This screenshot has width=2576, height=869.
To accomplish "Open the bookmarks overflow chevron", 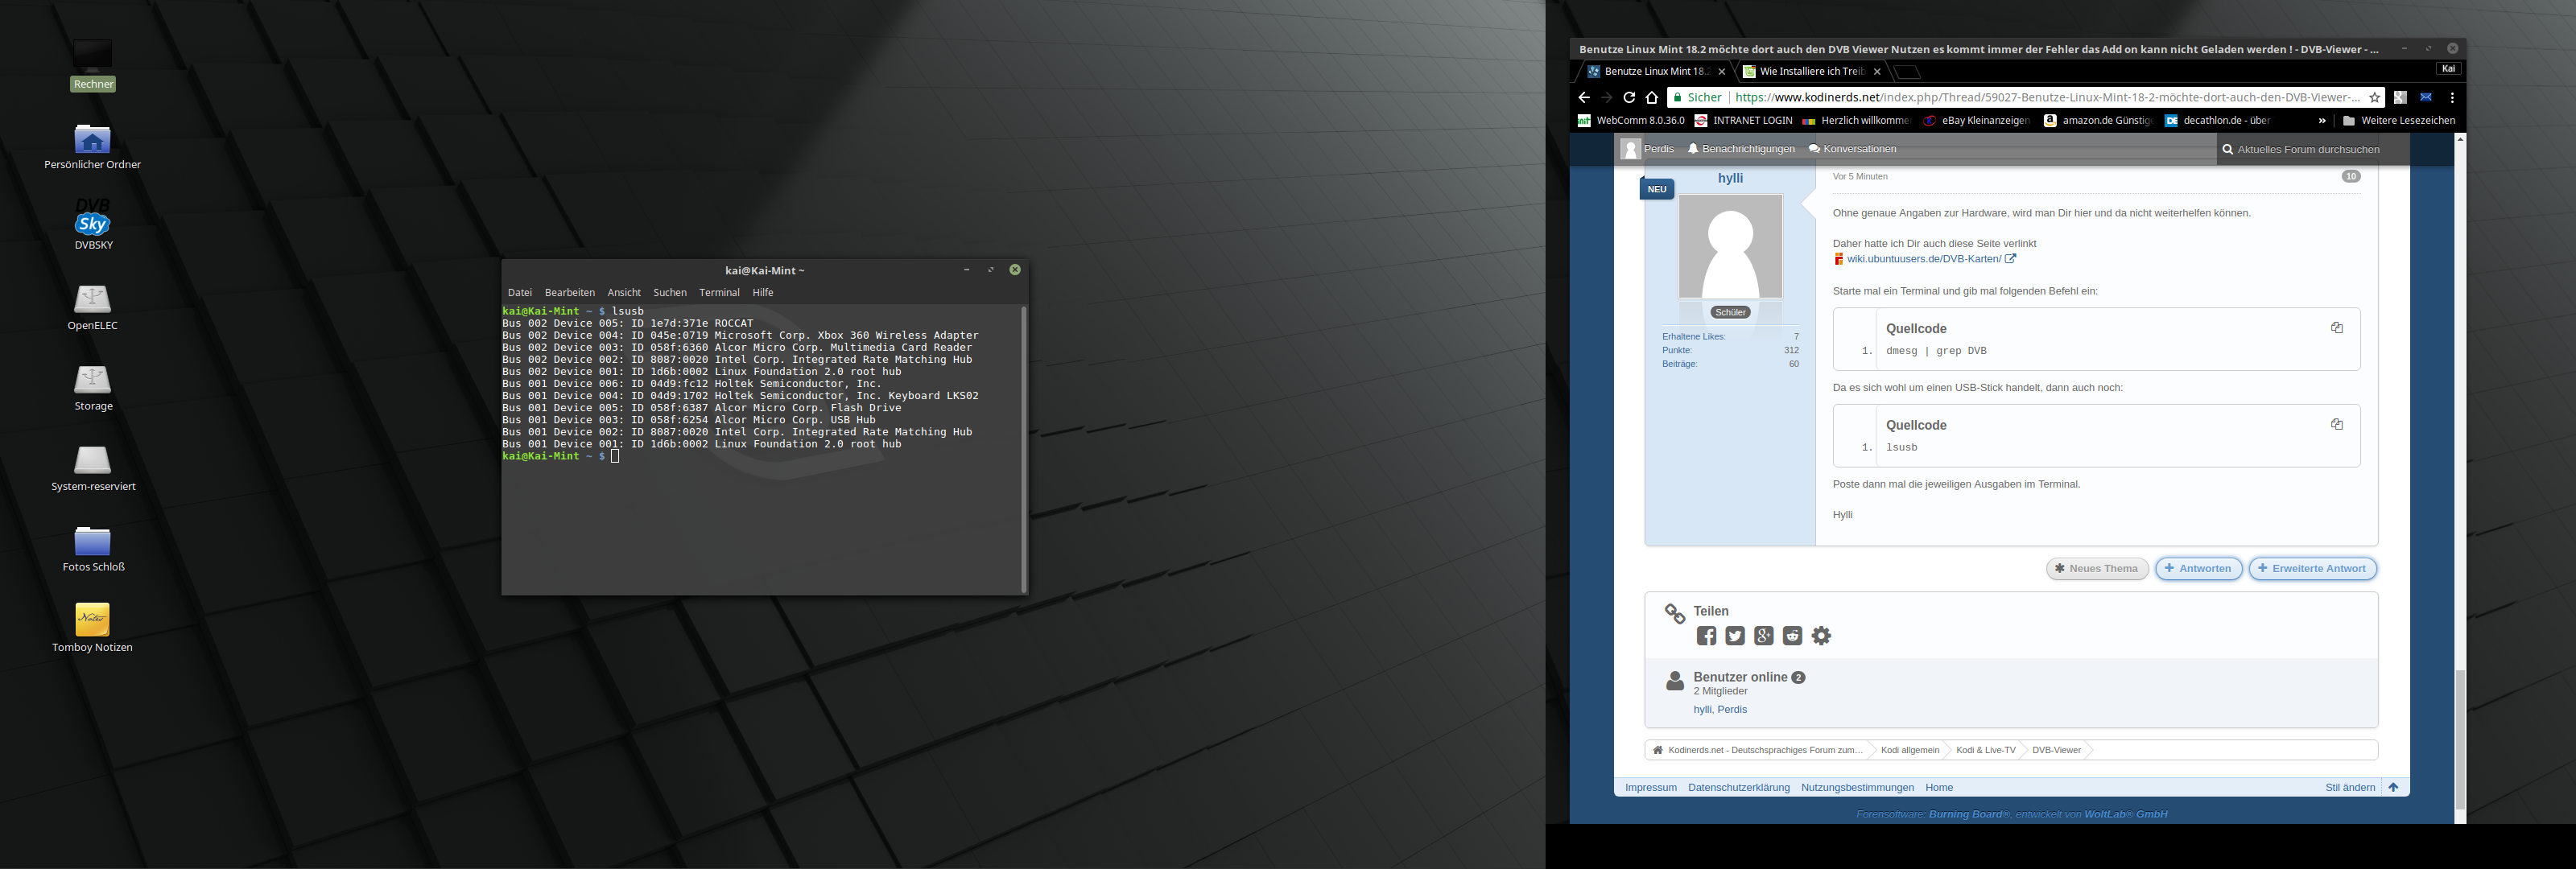I will 2322,120.
